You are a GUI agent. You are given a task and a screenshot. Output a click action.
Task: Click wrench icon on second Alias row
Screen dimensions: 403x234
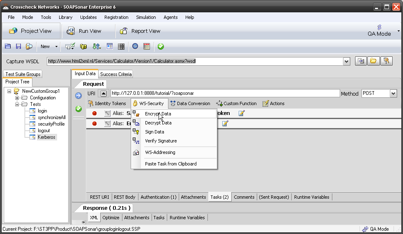tap(108, 123)
